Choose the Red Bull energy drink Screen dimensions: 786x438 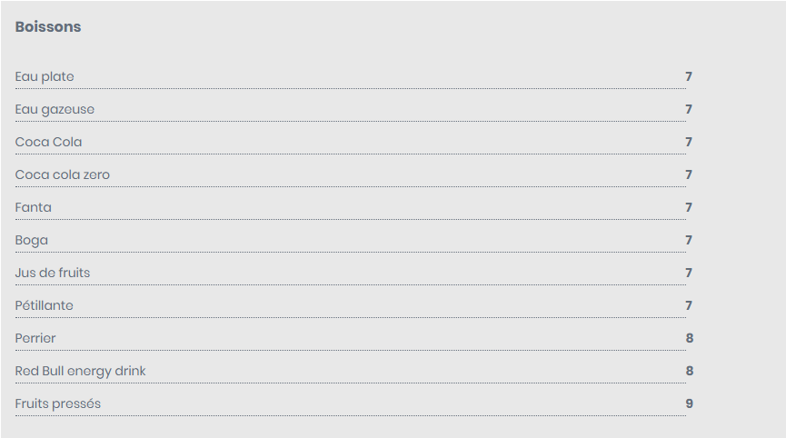click(80, 371)
